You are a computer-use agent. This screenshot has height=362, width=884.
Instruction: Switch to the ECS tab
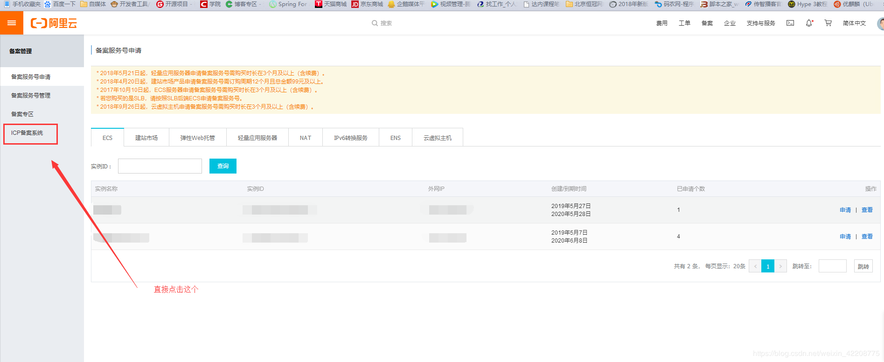[x=107, y=138]
